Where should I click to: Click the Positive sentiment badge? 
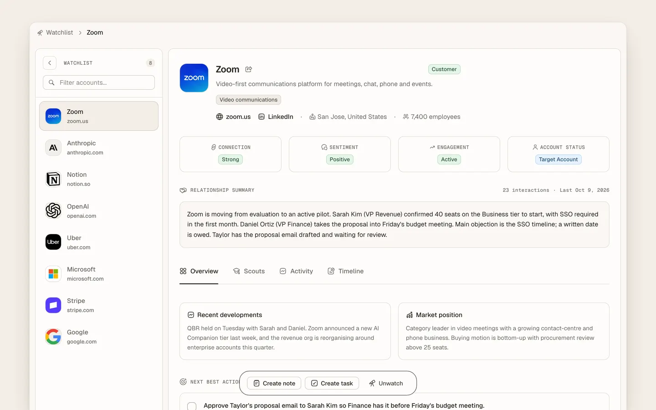click(x=340, y=159)
